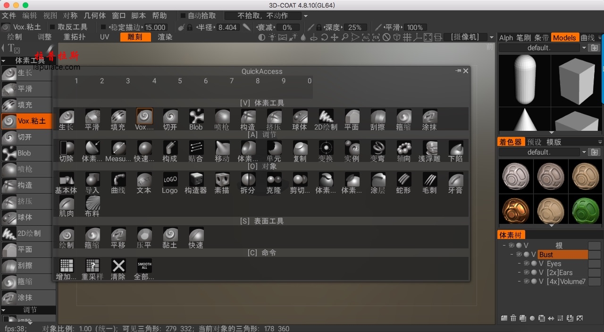
Task: Select the 移动 move tool in QuickAccess
Action: tap(222, 151)
